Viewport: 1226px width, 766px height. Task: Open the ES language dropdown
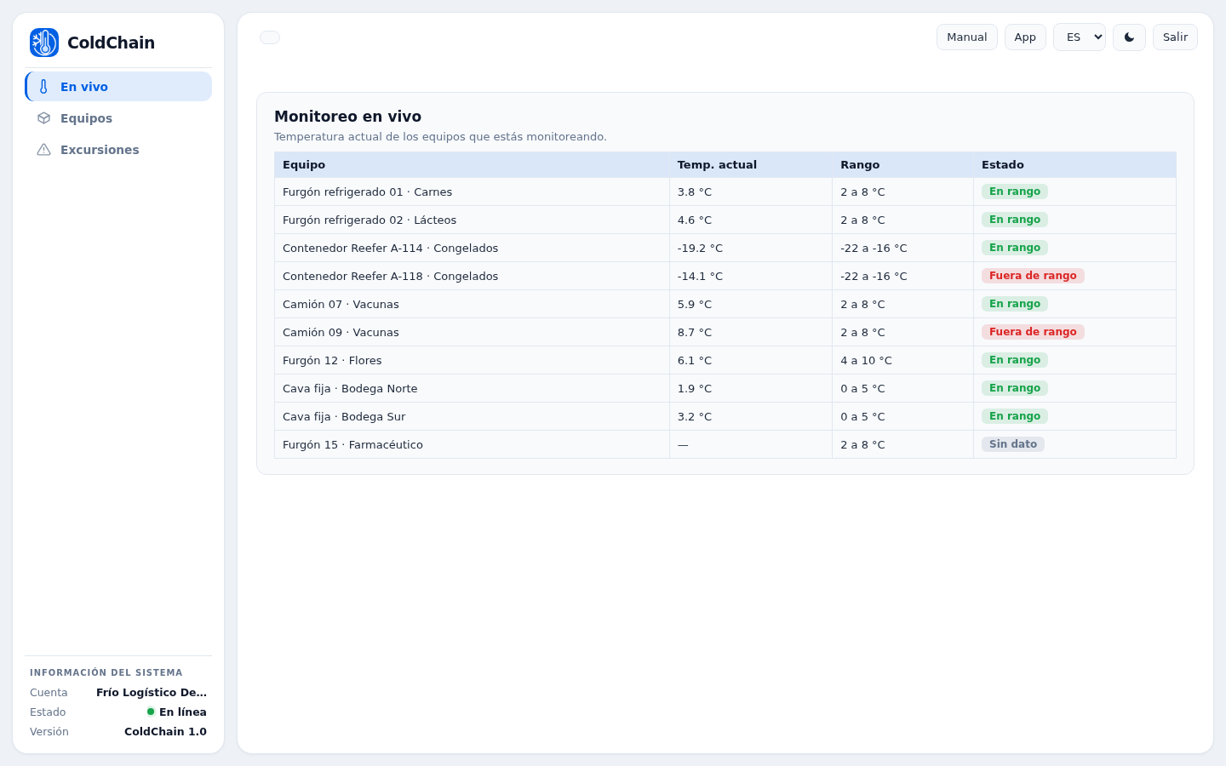pos(1080,37)
